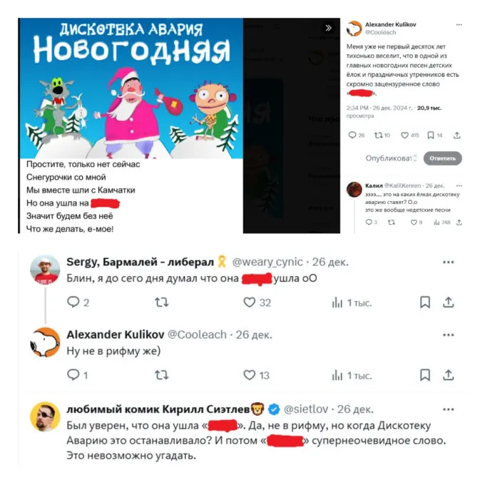
Task: Like Sergy's reply with 32 likes
Action: tap(257, 302)
